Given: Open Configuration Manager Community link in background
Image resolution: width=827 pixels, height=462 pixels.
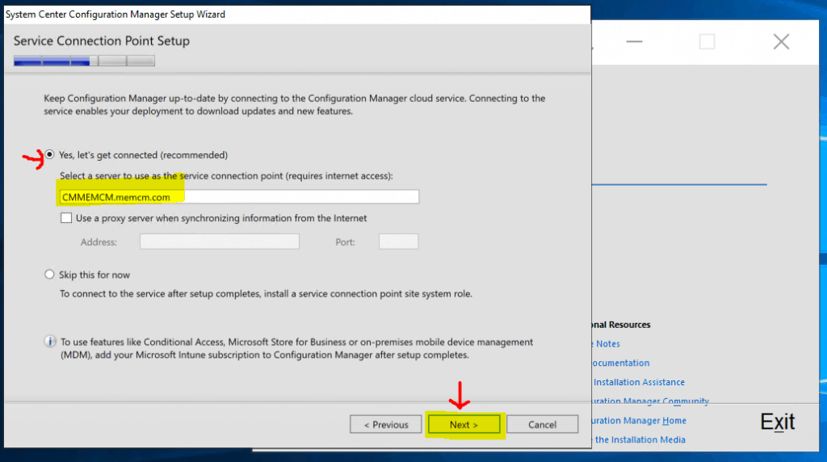Looking at the screenshot, I should tap(650, 401).
